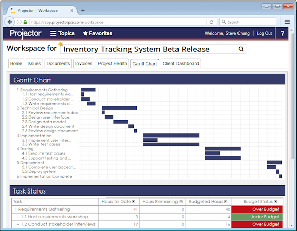The image size is (297, 231).
Task: Open Budget Status column dropdown
Action: [275, 202]
